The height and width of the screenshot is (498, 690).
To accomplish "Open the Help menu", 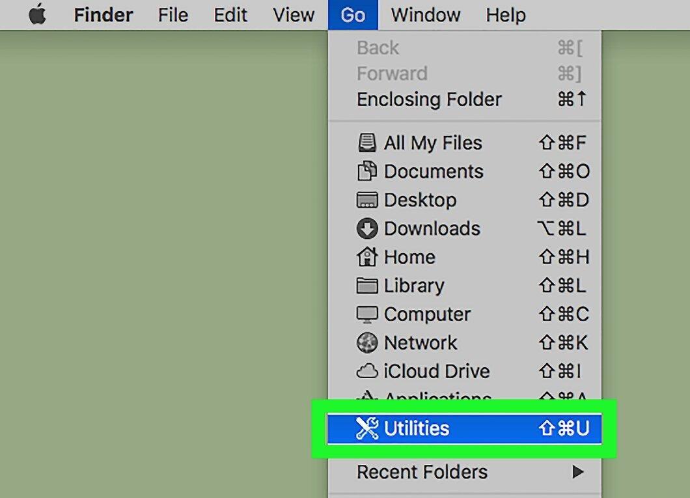I will (506, 15).
